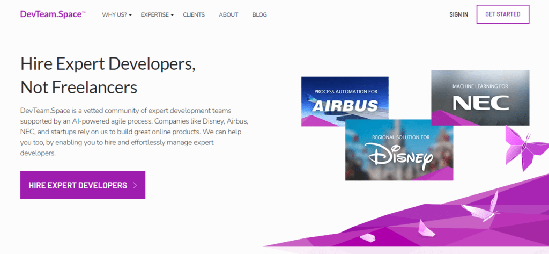Open the Process Automation for Airbus card

[345, 101]
